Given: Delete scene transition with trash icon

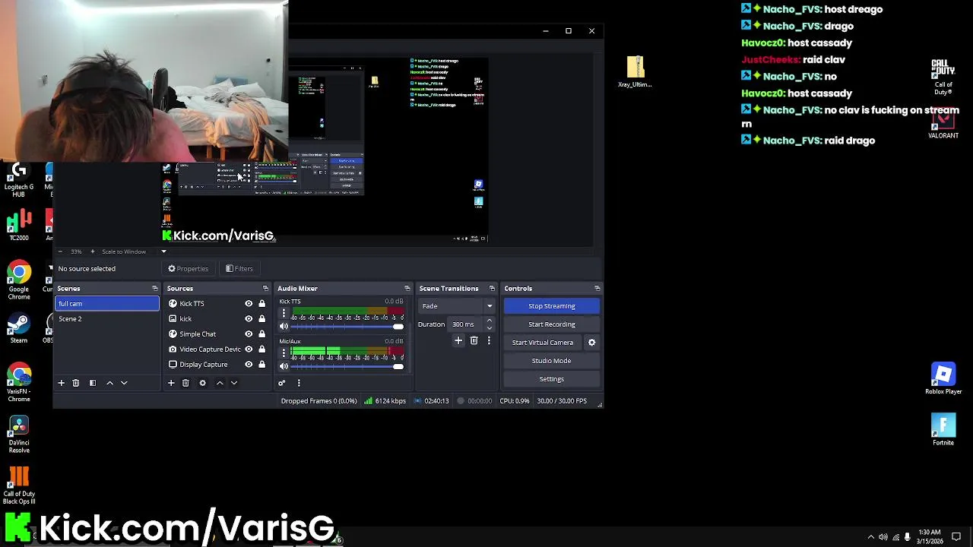Looking at the screenshot, I should [x=474, y=341].
